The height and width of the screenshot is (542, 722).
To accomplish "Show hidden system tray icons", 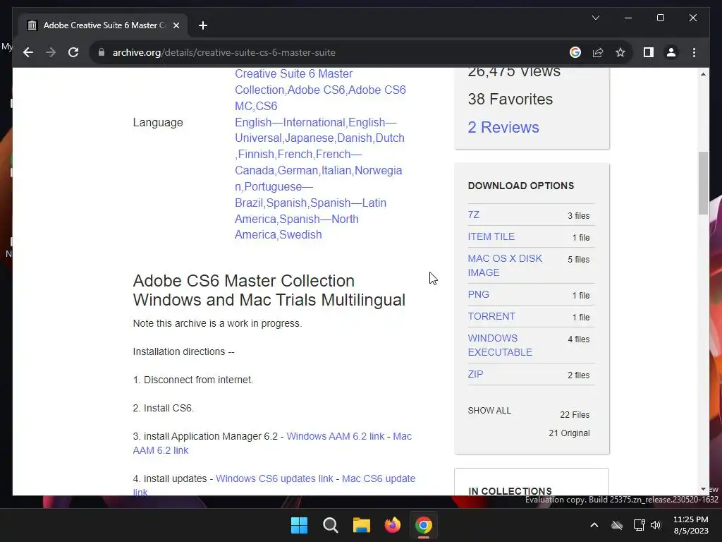I will tap(594, 525).
